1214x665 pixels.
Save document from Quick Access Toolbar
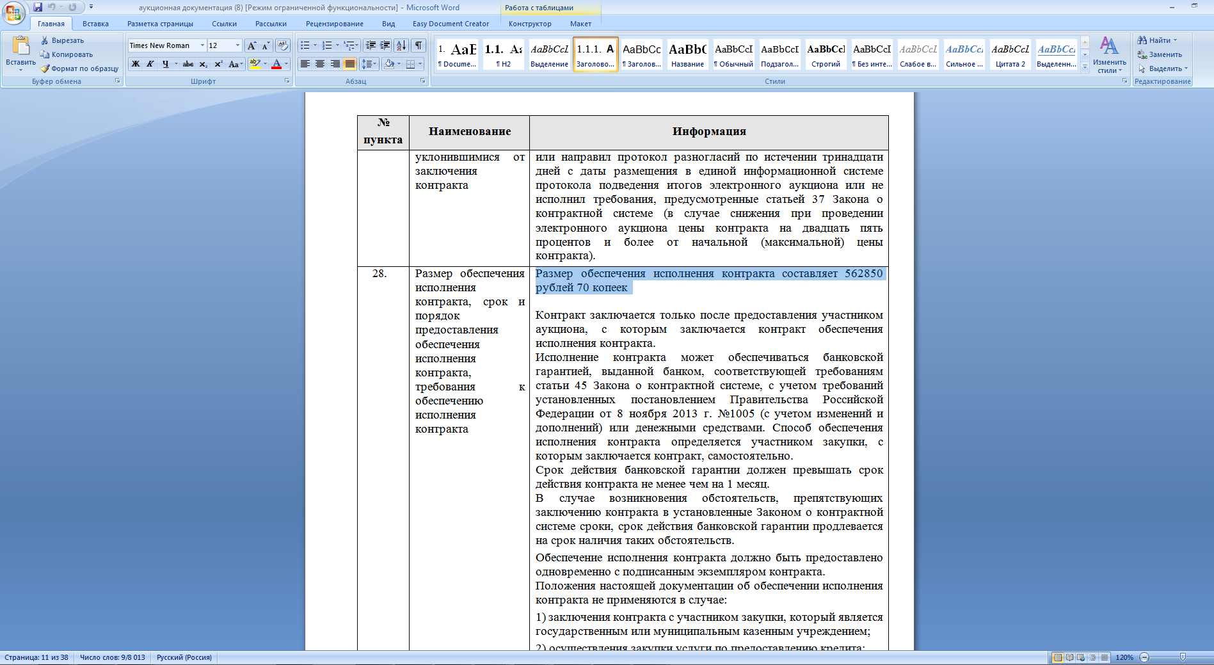38,7
